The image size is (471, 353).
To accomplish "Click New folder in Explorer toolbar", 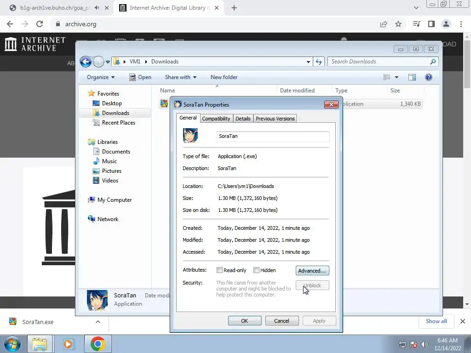I will click(x=224, y=77).
